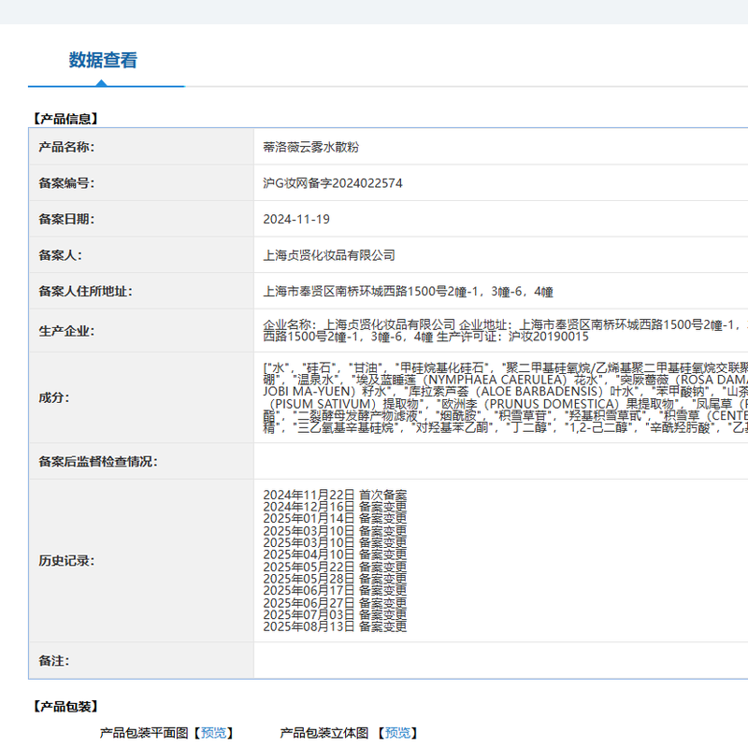Open the 数据查看 tab

click(103, 61)
